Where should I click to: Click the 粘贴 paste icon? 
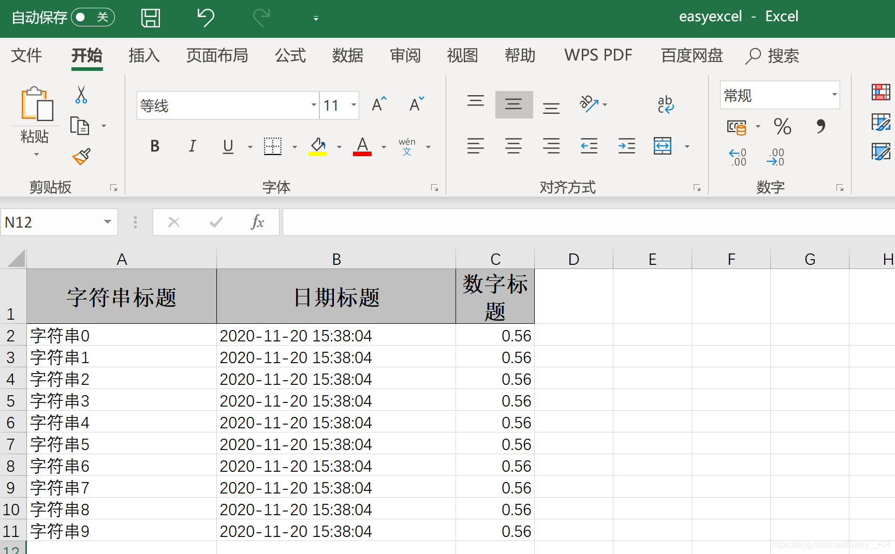(x=36, y=103)
